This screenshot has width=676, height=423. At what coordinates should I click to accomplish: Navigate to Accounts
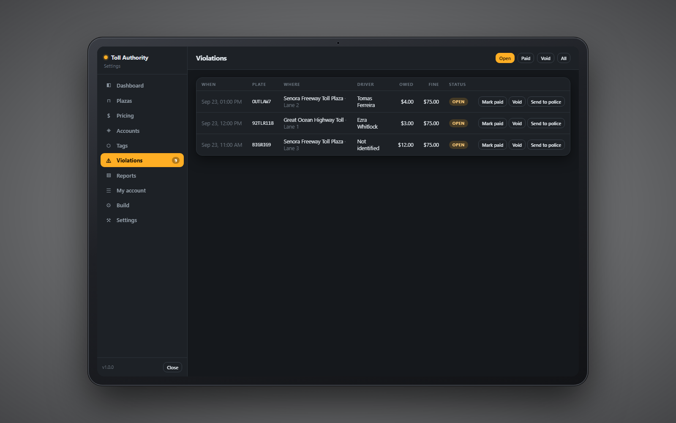pos(142,131)
